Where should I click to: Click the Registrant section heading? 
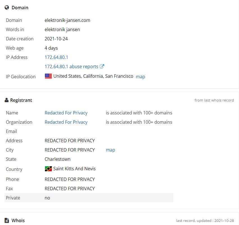(x=21, y=100)
